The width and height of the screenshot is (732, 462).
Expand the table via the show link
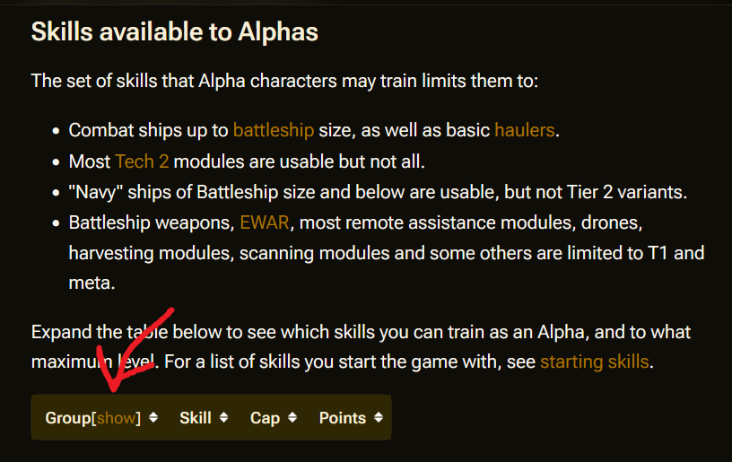click(117, 418)
